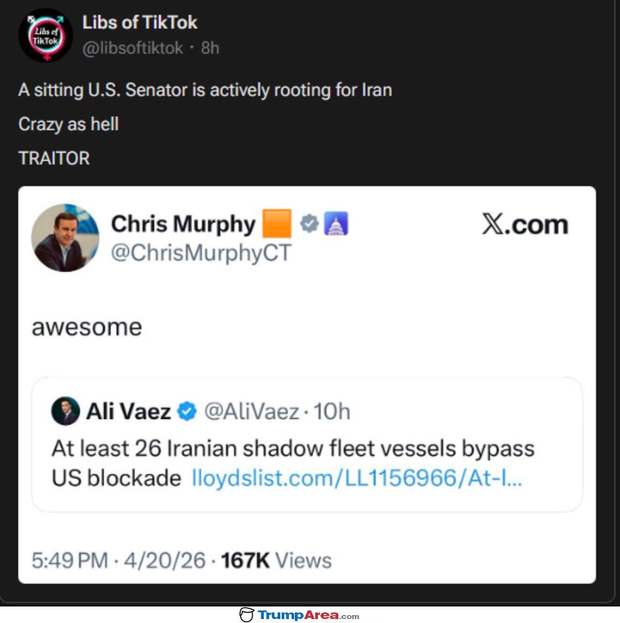Open the Chris Murphy display name
This screenshot has height=623, width=620.
183,224
